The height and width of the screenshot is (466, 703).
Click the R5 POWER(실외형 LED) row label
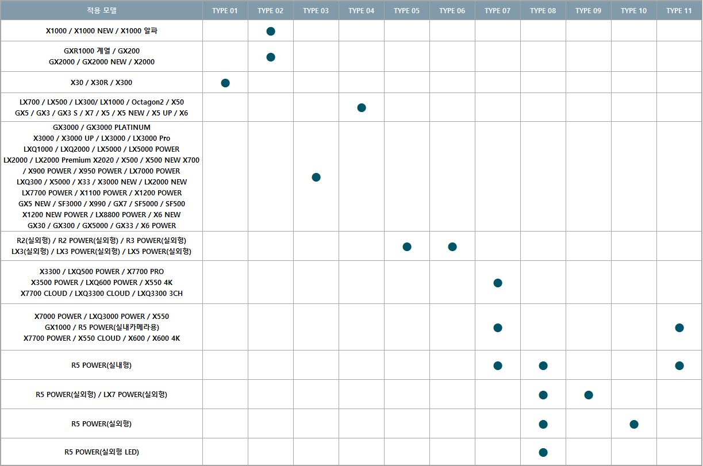click(x=102, y=452)
